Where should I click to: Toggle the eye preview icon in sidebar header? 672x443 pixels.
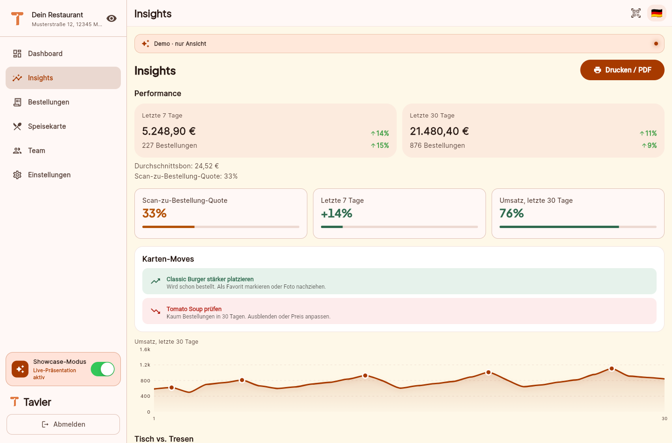tap(112, 18)
